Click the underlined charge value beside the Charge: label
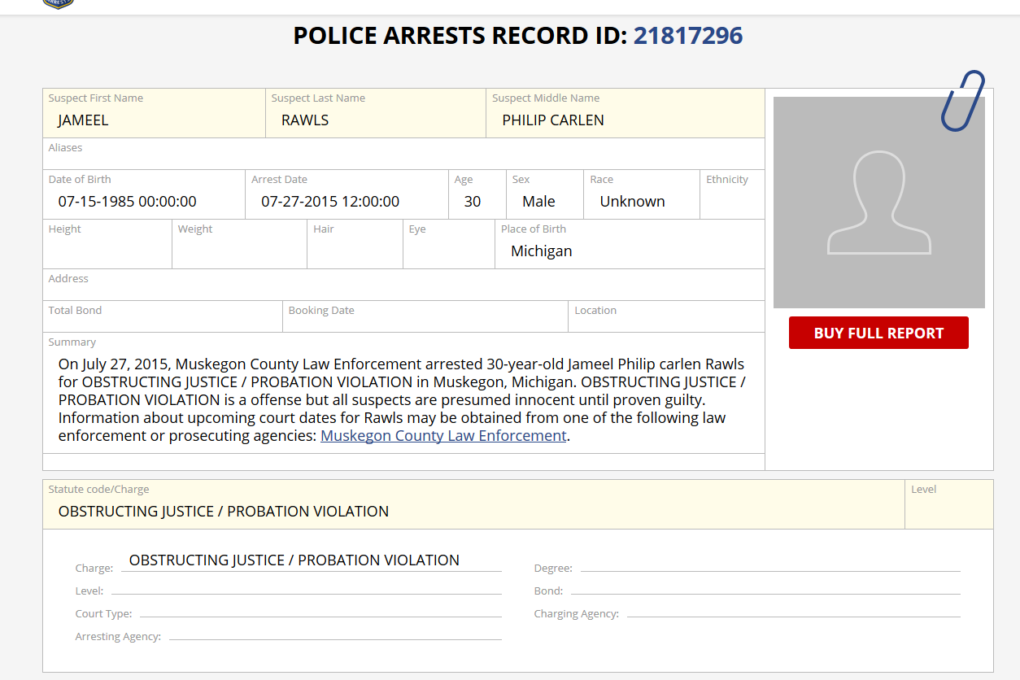 [294, 560]
